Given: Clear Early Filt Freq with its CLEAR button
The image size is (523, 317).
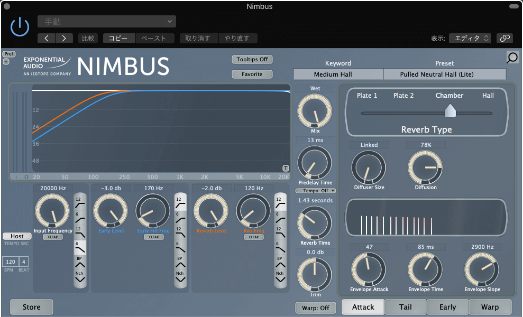Looking at the screenshot, I should [x=154, y=237].
